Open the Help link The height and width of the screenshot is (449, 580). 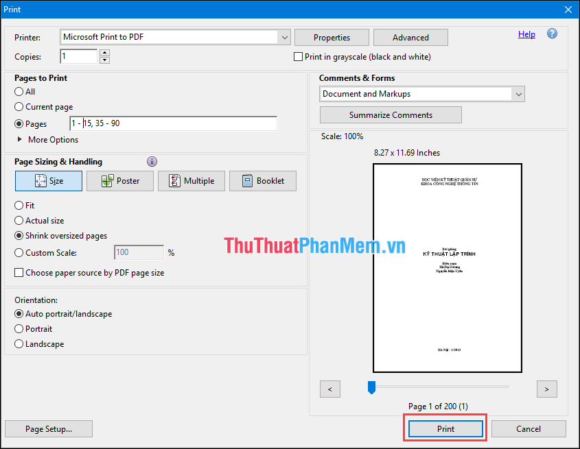click(526, 34)
